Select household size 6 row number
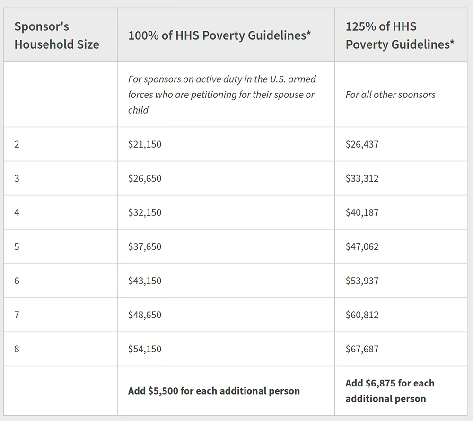473x421 pixels. [17, 281]
